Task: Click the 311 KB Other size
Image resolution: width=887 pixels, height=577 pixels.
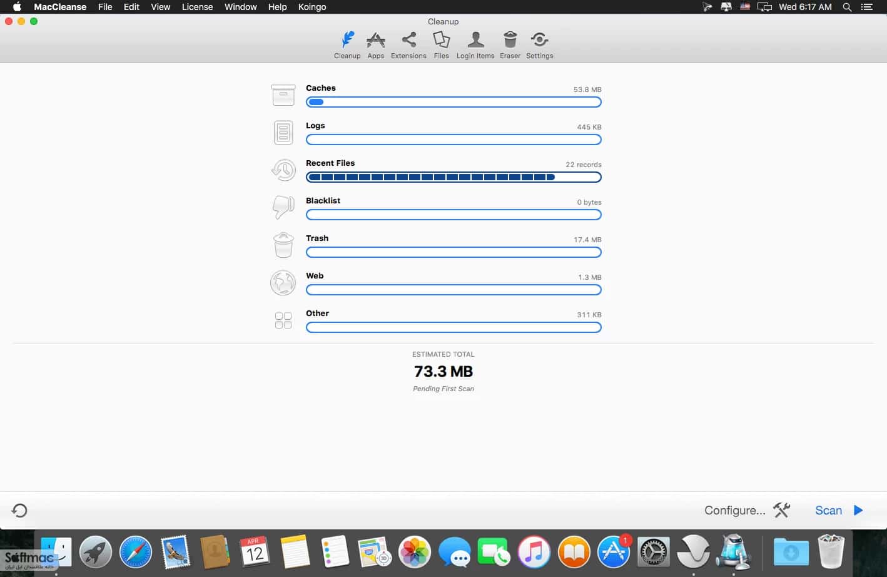Action: (589, 315)
